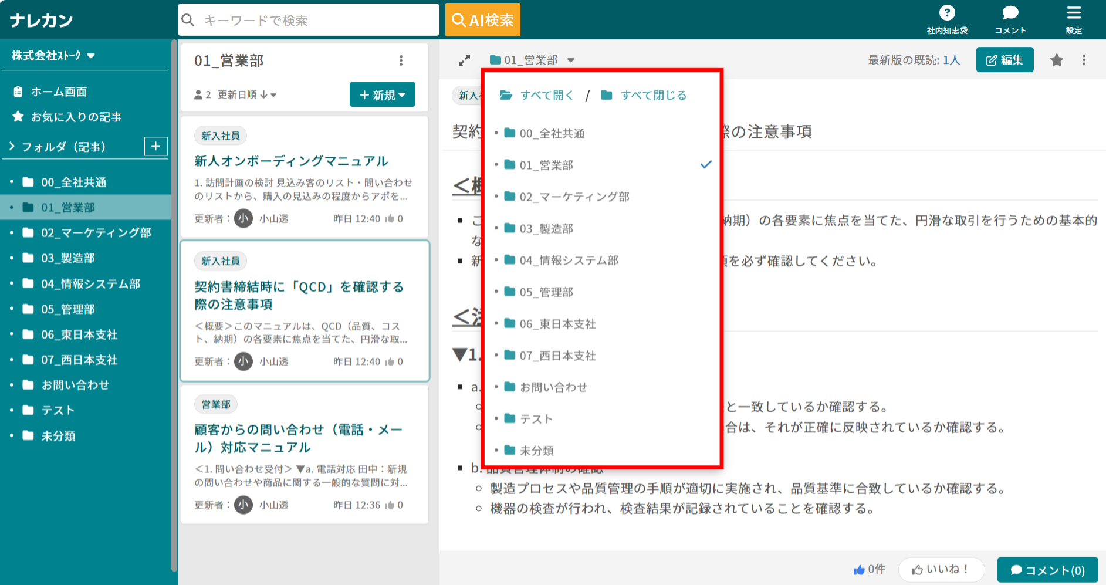The image size is (1106, 585).
Task: Open the article's three-dot menu
Action: (x=1084, y=59)
